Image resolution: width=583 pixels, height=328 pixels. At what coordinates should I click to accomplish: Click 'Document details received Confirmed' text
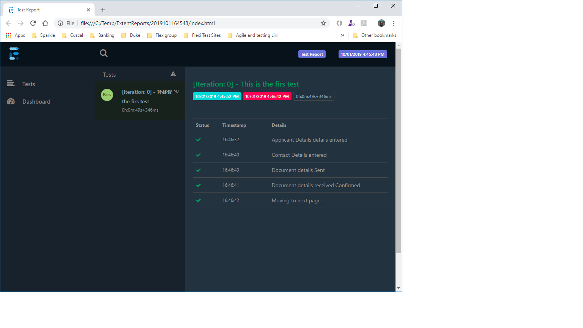pos(316,185)
